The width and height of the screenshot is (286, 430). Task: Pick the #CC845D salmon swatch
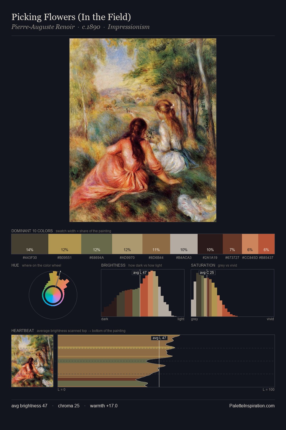tap(250, 244)
